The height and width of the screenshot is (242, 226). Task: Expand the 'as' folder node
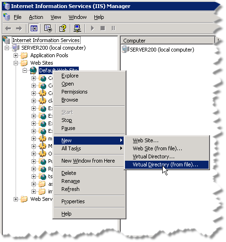[33, 184]
